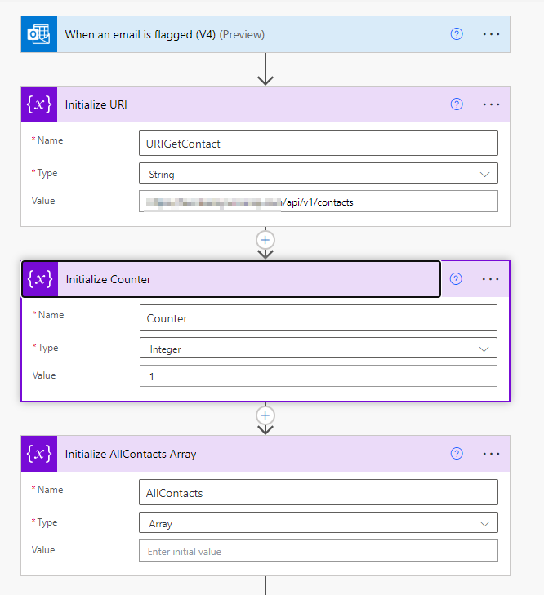The image size is (544, 595).
Task: Click the URIGetContact name field
Action: [318, 144]
